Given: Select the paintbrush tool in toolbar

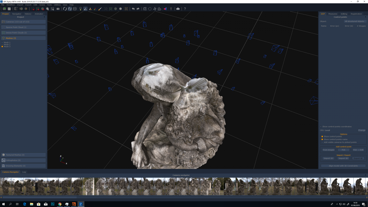Looking at the screenshot, I should coord(100,9).
